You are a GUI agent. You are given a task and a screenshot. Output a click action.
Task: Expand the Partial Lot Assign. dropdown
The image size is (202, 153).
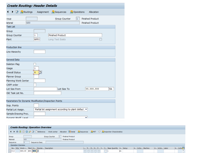point(86,110)
